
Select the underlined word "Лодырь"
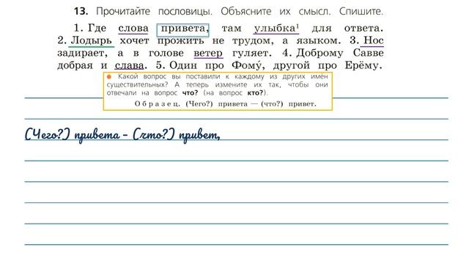click(x=91, y=41)
